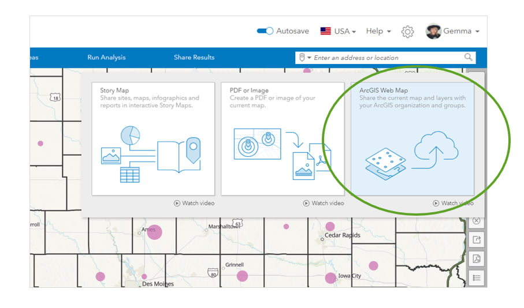Click the Grinnell map label
524x308 pixels.
tap(234, 265)
